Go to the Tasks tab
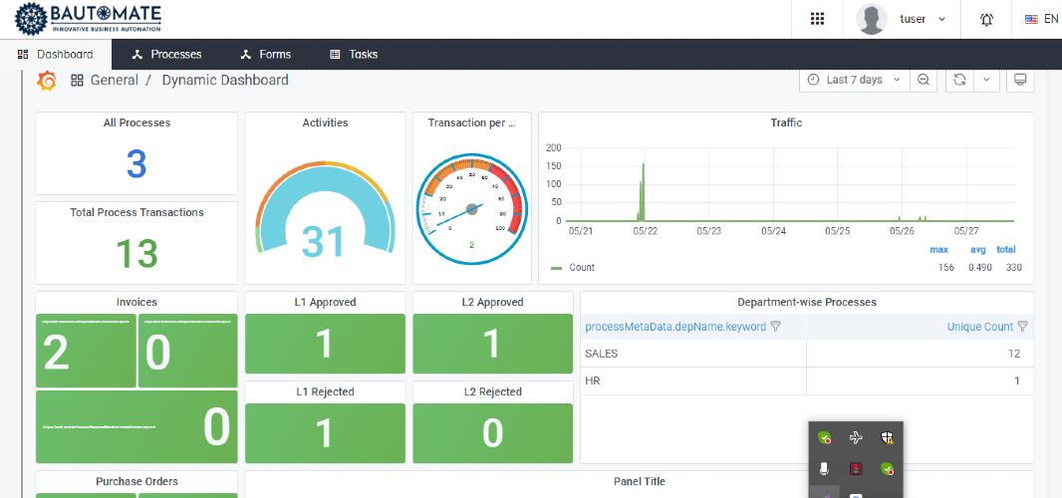 pos(354,54)
